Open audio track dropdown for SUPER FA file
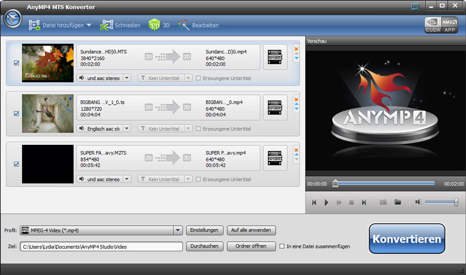This screenshot has width=466, height=275. click(x=127, y=179)
